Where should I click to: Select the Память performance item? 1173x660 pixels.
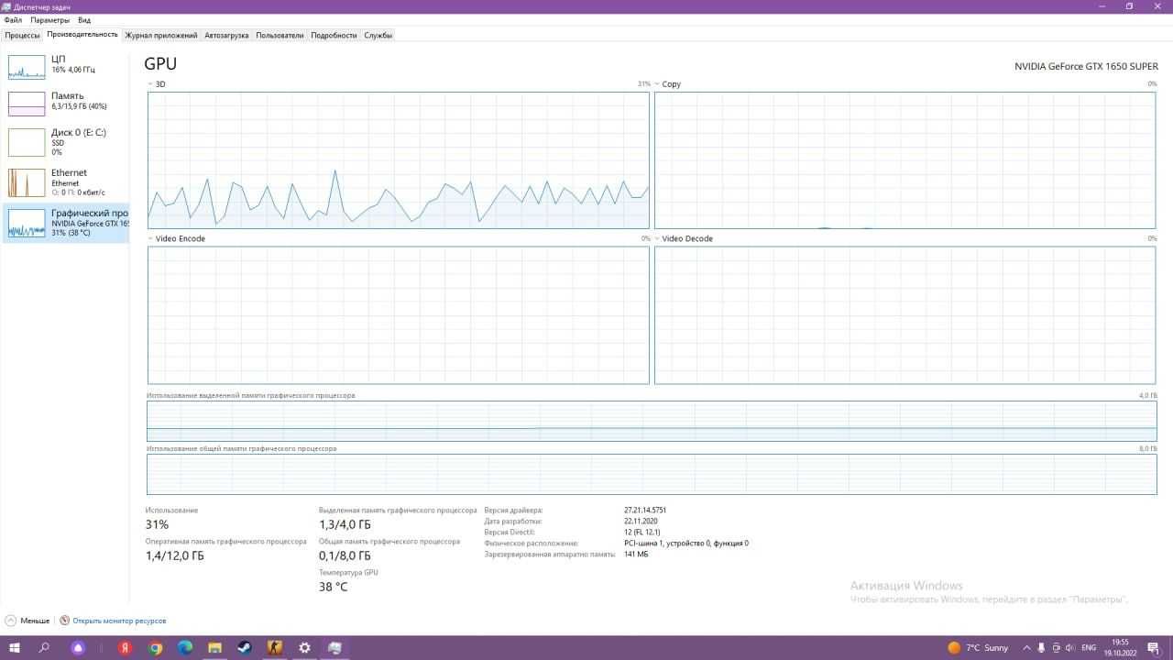(66, 103)
